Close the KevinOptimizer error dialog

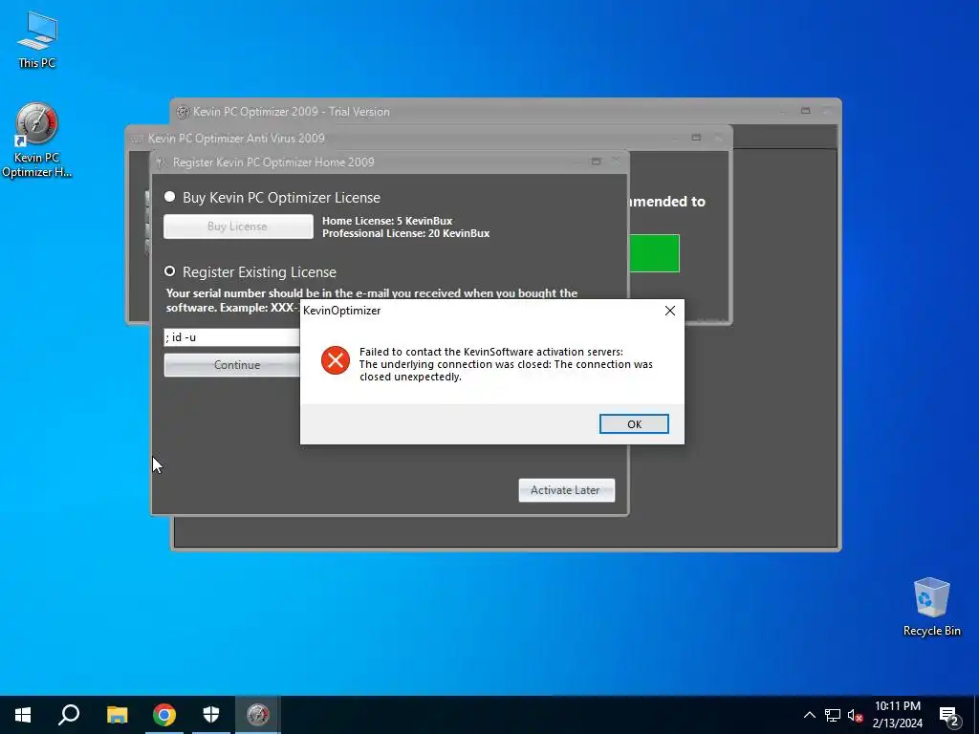[670, 311]
